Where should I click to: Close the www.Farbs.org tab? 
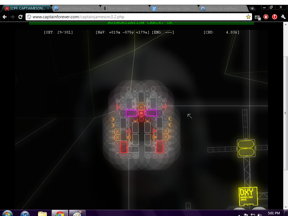coord(195,8)
